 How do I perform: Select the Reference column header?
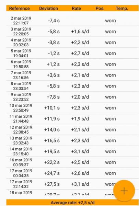pos(20,8)
